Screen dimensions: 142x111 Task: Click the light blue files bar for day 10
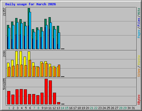click(47, 37)
